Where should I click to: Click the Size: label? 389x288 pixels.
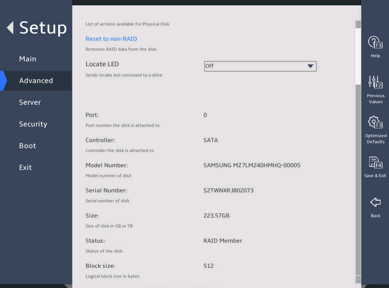click(x=92, y=216)
